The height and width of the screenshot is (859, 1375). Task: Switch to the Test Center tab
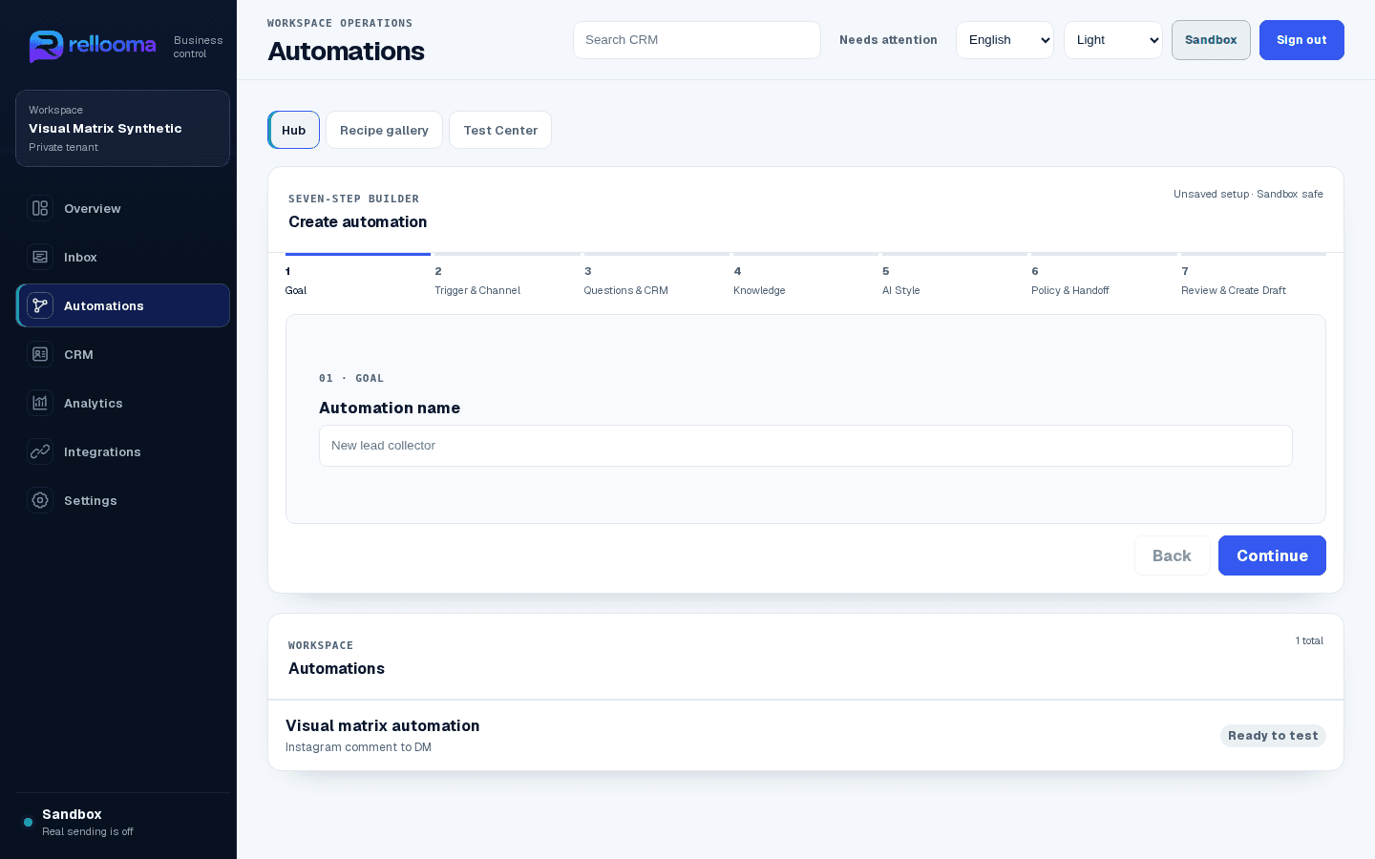[500, 130]
